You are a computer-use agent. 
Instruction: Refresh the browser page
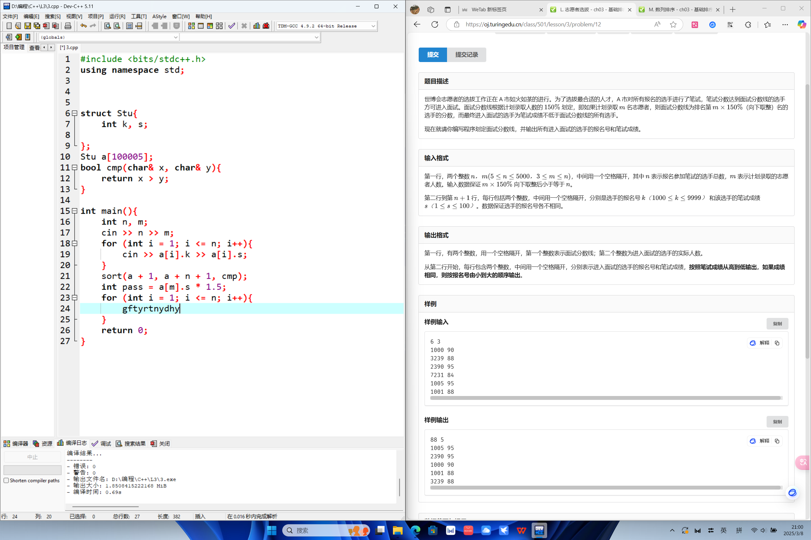coord(435,24)
